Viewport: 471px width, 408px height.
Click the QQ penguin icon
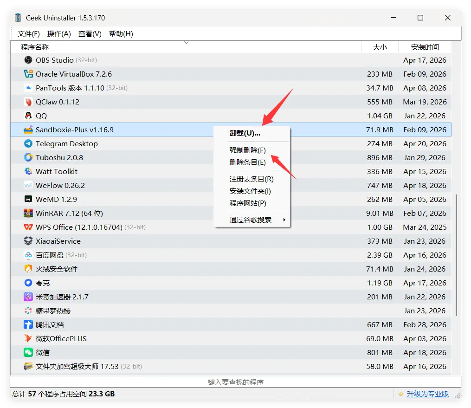tap(28, 116)
